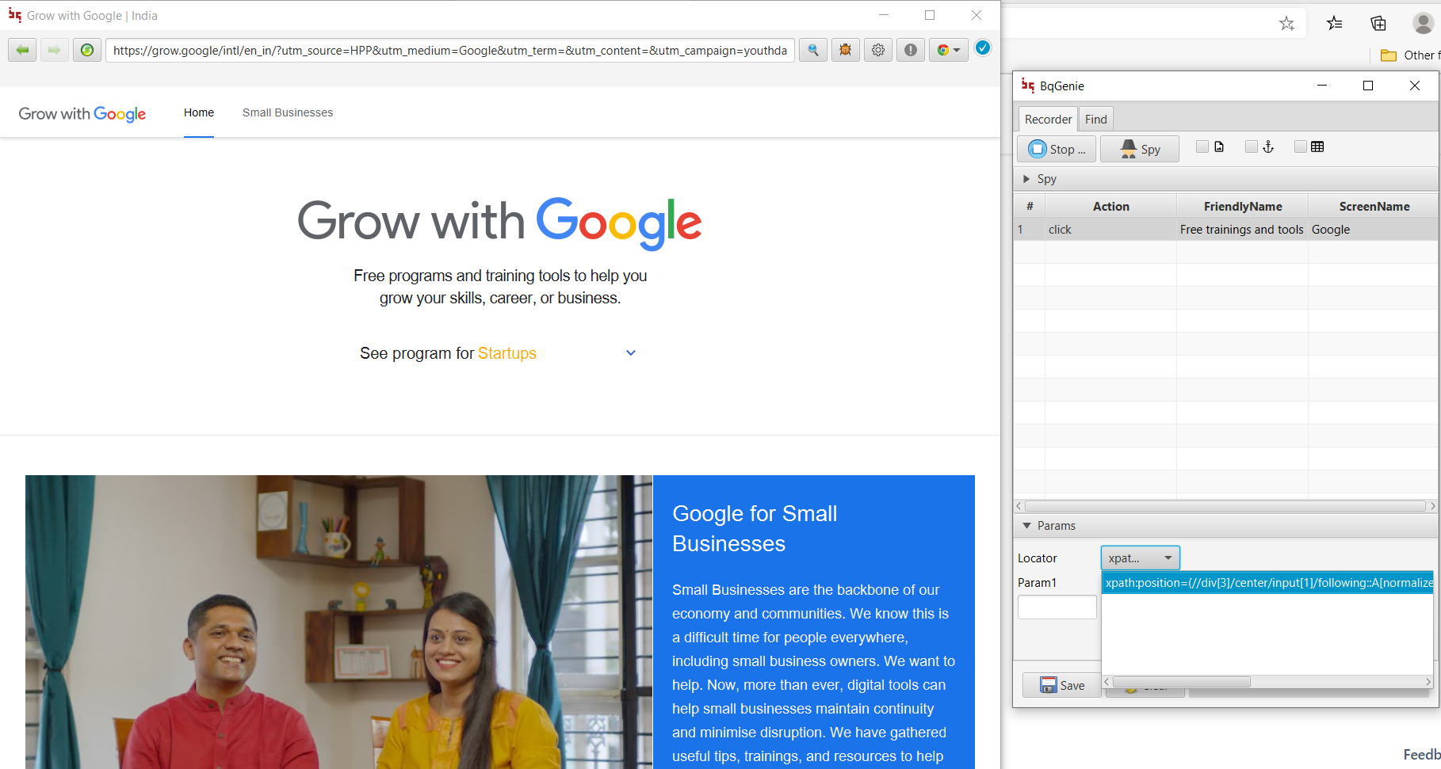Click the Action column header
This screenshot has width=1441, height=769.
click(1110, 206)
